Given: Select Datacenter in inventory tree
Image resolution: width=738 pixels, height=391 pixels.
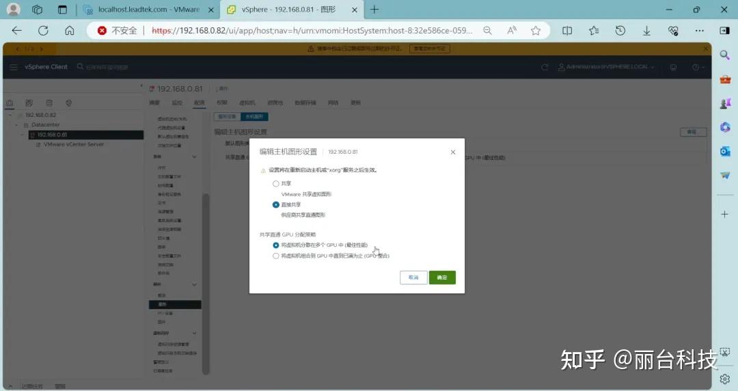Looking at the screenshot, I should tap(45, 125).
